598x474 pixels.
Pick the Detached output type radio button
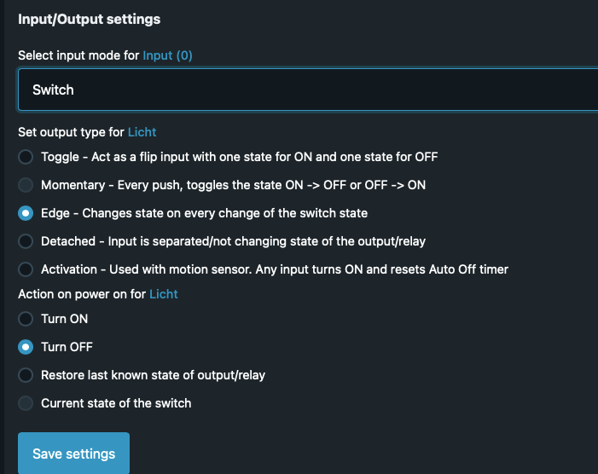[x=26, y=241]
